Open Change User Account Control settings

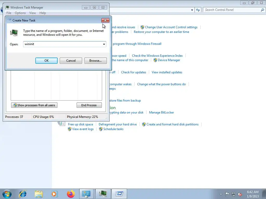point(171,27)
